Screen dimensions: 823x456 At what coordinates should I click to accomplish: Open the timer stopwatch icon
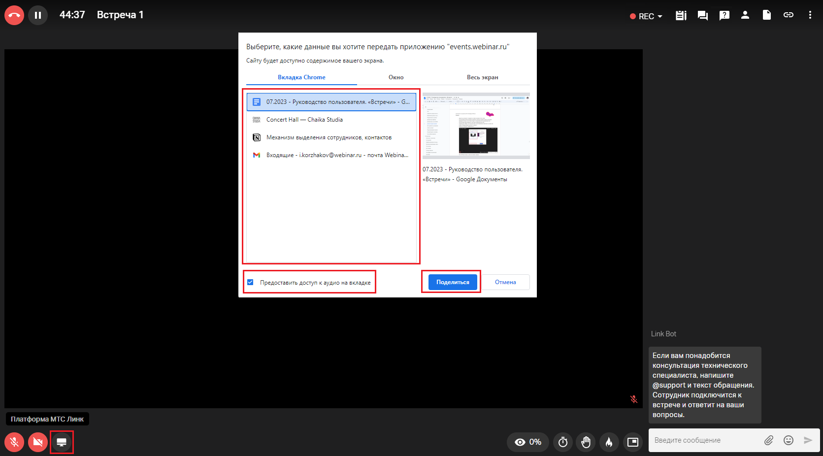click(563, 442)
